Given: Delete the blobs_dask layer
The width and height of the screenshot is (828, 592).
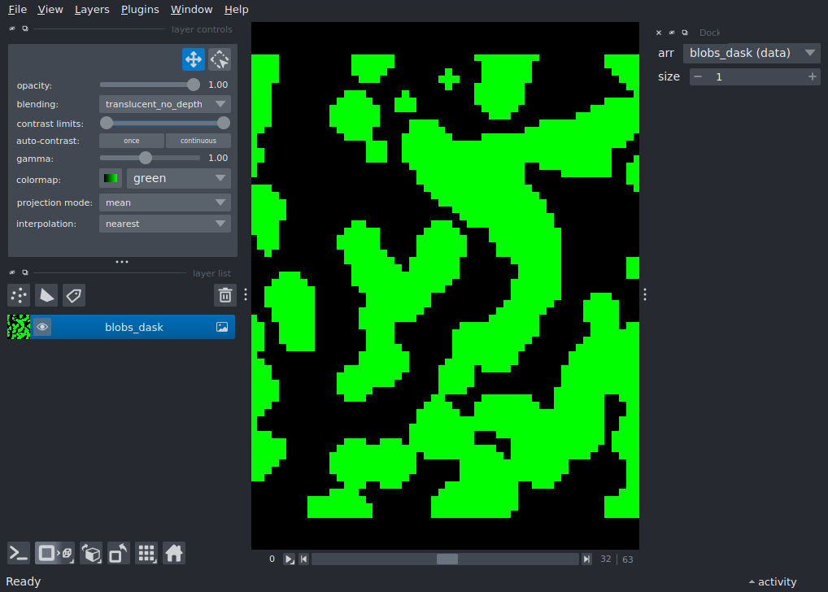Looking at the screenshot, I should click(x=225, y=295).
